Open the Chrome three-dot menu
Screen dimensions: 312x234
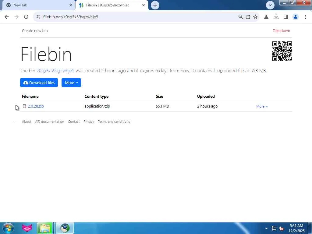click(x=305, y=17)
